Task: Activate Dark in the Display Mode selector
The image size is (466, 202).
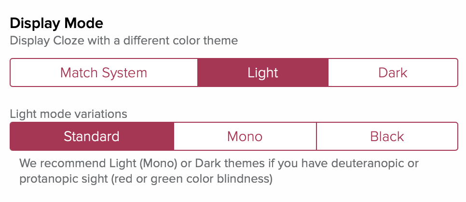Action: click(393, 72)
